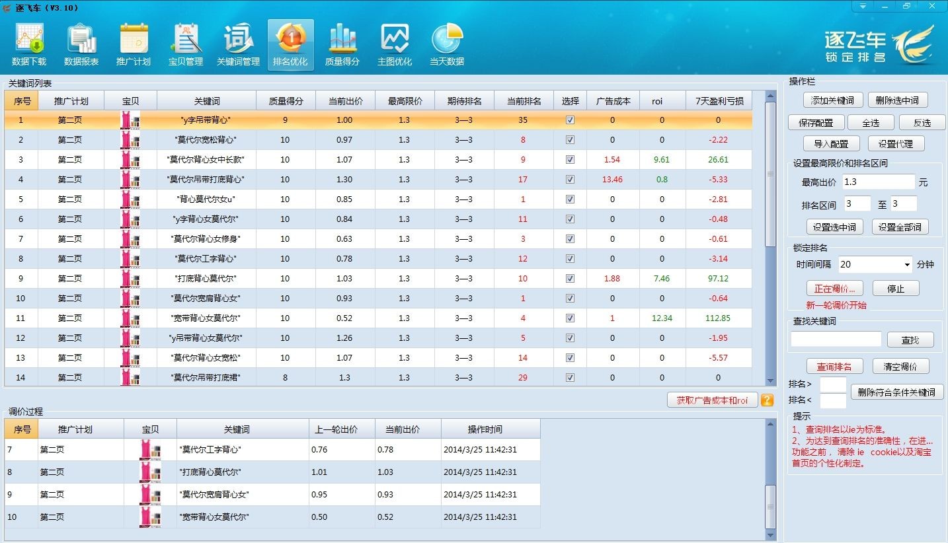
Task: Click the orange help question mark icon
Action: pos(767,400)
